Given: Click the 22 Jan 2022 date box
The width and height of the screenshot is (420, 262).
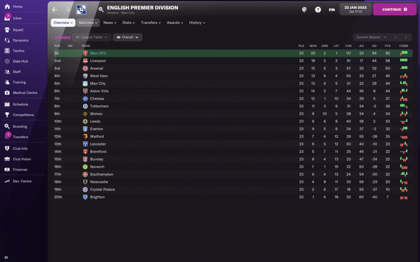Looking at the screenshot, I should (x=355, y=9).
